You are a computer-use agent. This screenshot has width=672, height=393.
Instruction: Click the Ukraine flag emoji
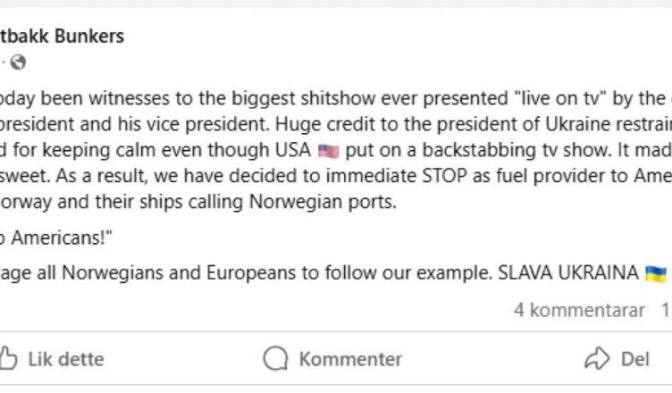point(656,273)
